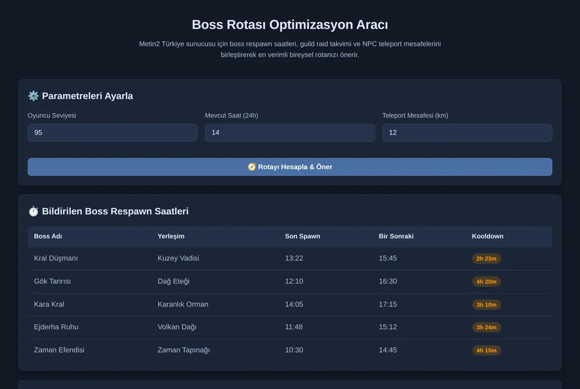The width and height of the screenshot is (580, 389).
Task: Click Rotayı Hesapla & Öner button
Action: (x=290, y=167)
